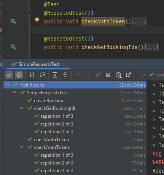Export test results icon
Viewport: 164px width, 175px height.
[x=129, y=75]
